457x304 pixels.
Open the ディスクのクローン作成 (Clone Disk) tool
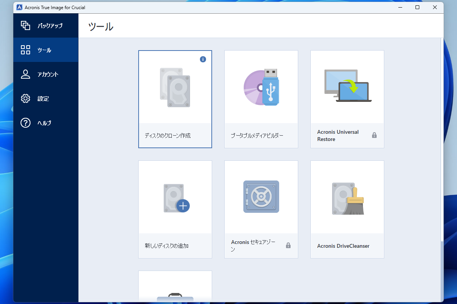[x=175, y=99]
